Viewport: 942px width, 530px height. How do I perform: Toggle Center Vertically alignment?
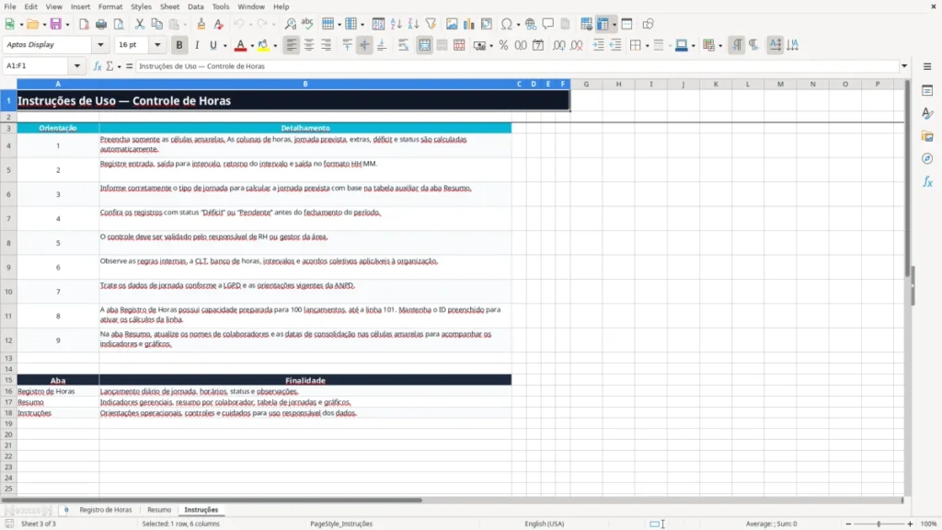(364, 45)
